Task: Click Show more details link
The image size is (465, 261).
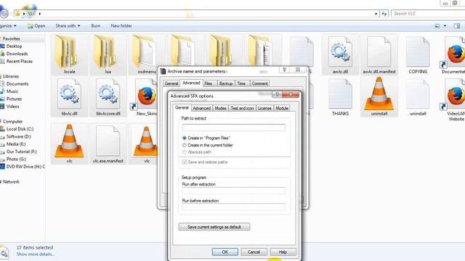Action: (x=36, y=254)
